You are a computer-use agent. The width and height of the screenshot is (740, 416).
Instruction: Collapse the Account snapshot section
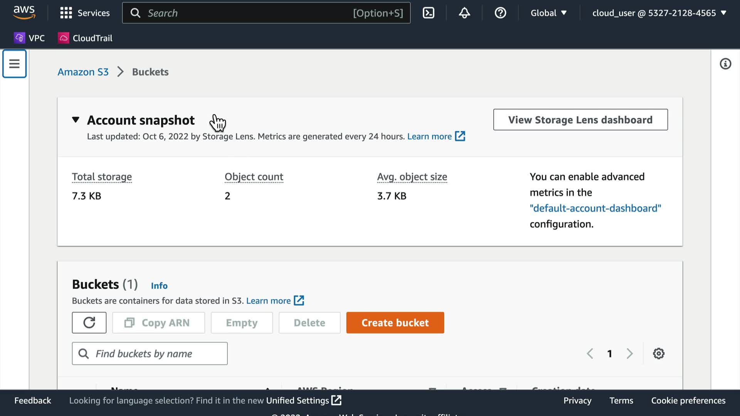coord(76,120)
